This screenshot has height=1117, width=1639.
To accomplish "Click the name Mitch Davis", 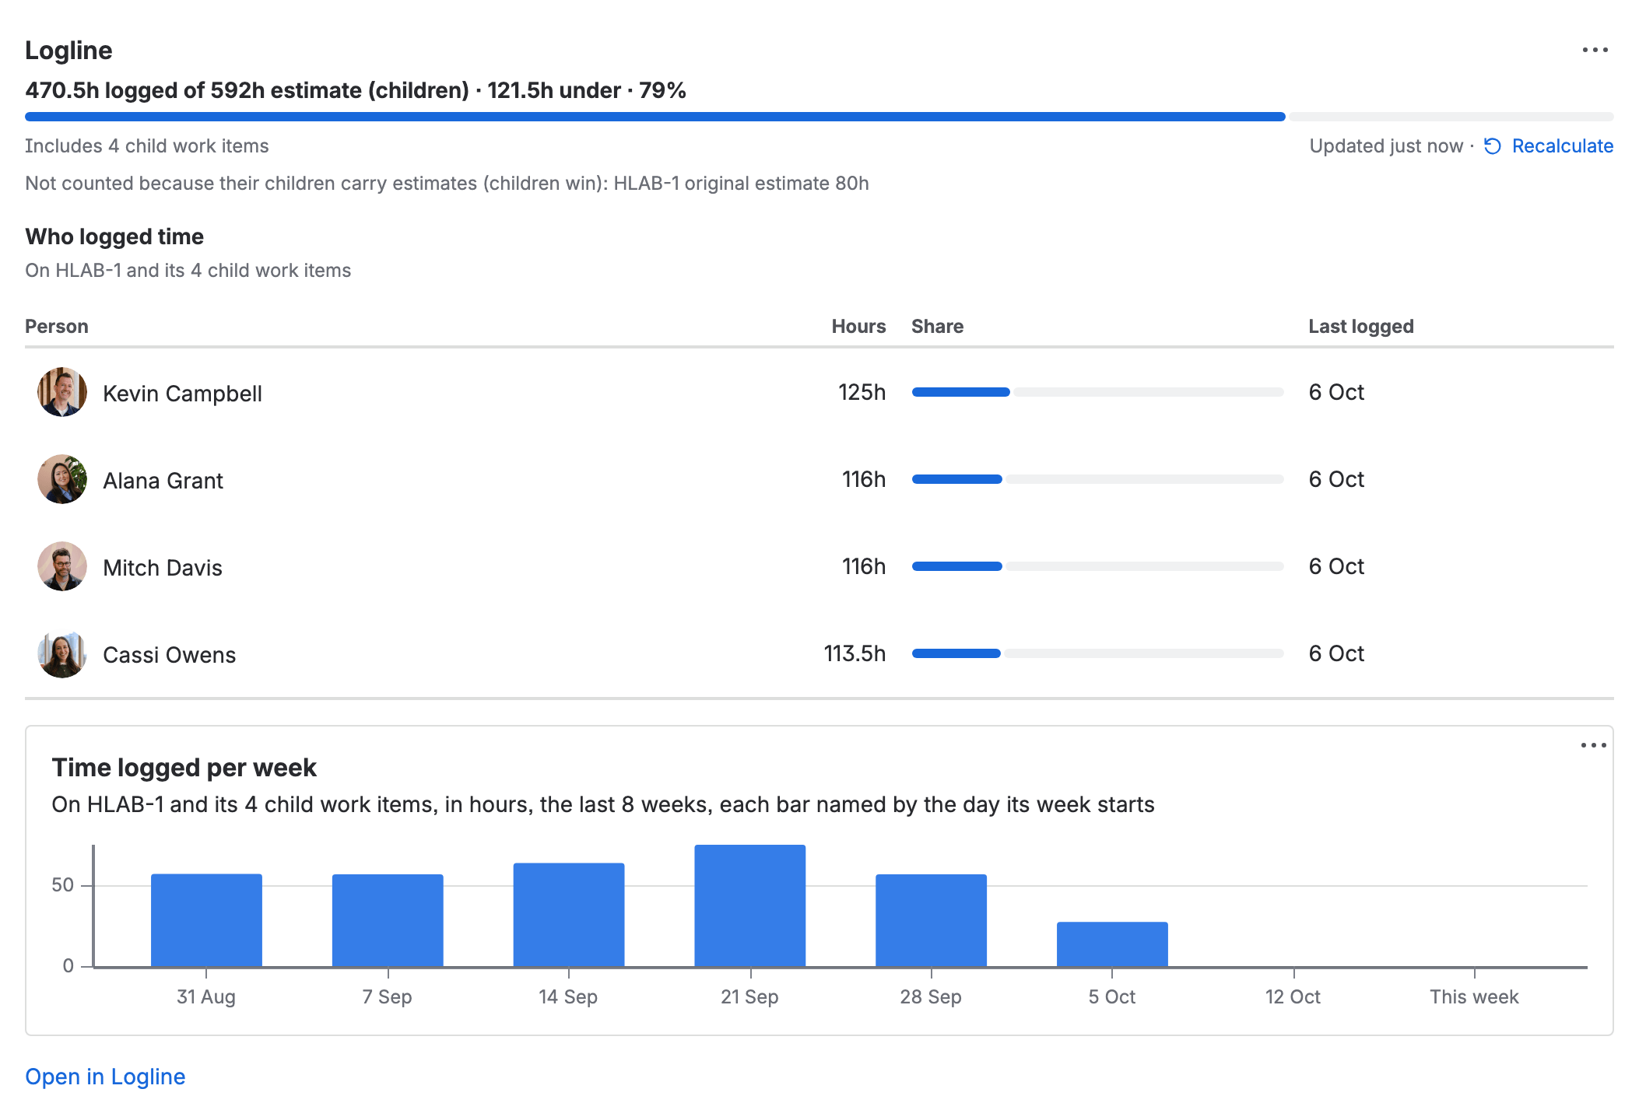I will [x=163, y=568].
